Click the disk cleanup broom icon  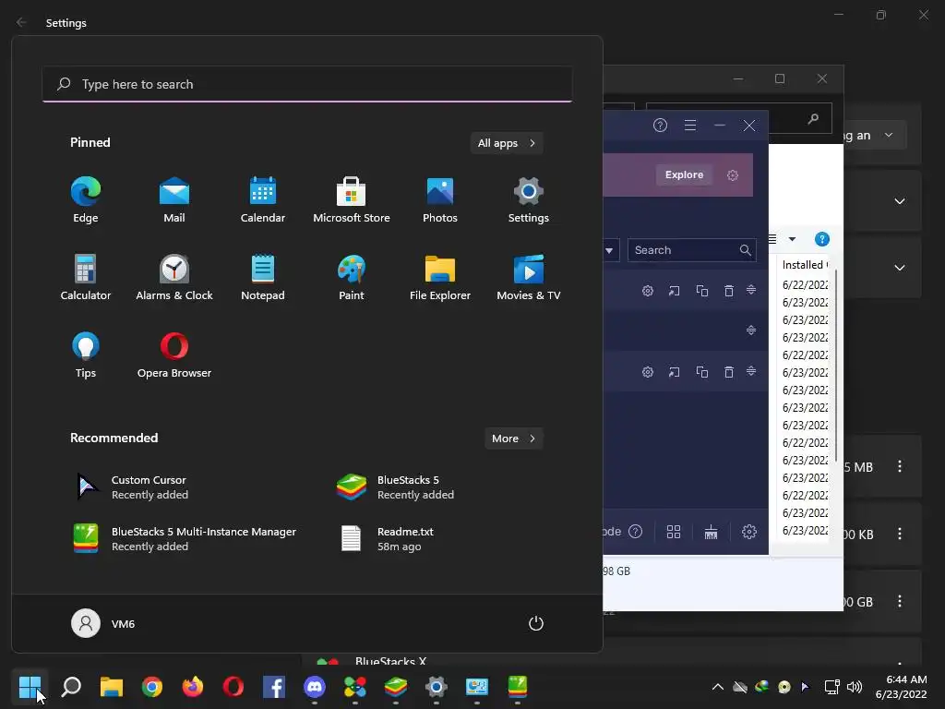coord(712,532)
